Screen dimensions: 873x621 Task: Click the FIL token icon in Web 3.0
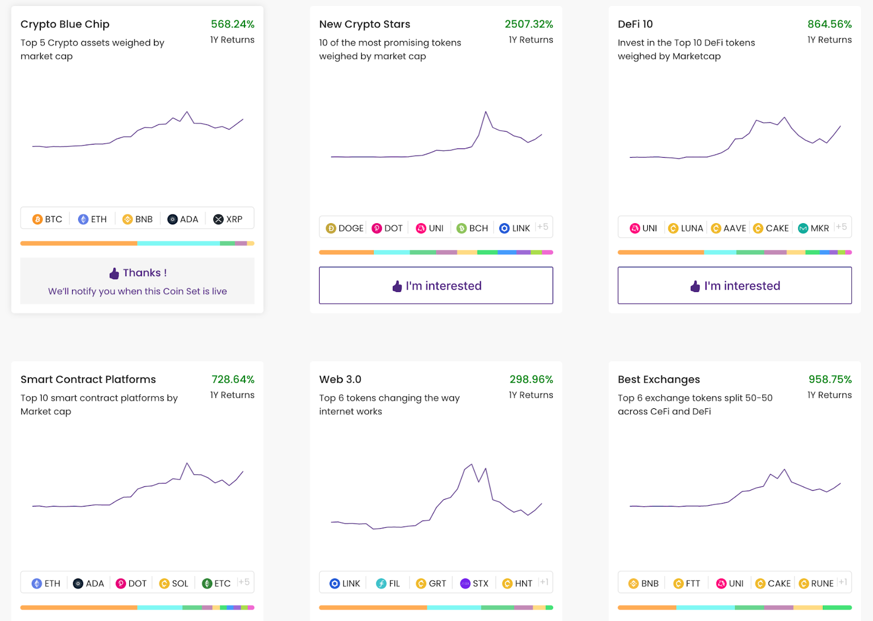[381, 584]
